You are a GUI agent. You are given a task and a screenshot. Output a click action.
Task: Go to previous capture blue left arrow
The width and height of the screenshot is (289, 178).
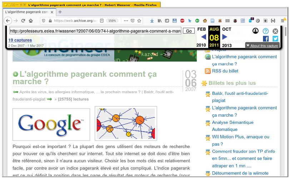click(204, 37)
